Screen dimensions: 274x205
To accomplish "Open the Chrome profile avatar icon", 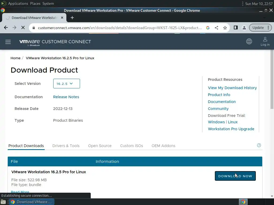I will click(x=244, y=28).
